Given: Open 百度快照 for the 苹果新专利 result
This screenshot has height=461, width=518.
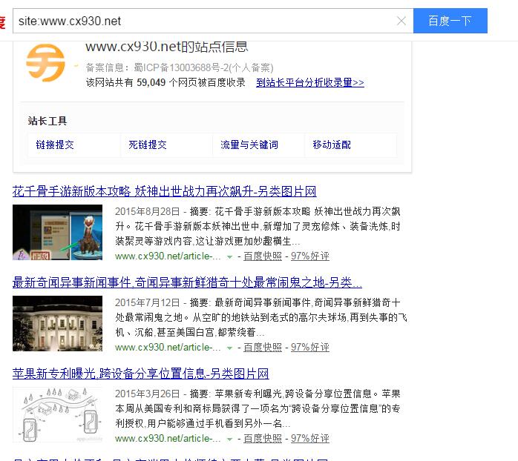Looking at the screenshot, I should click(263, 438).
